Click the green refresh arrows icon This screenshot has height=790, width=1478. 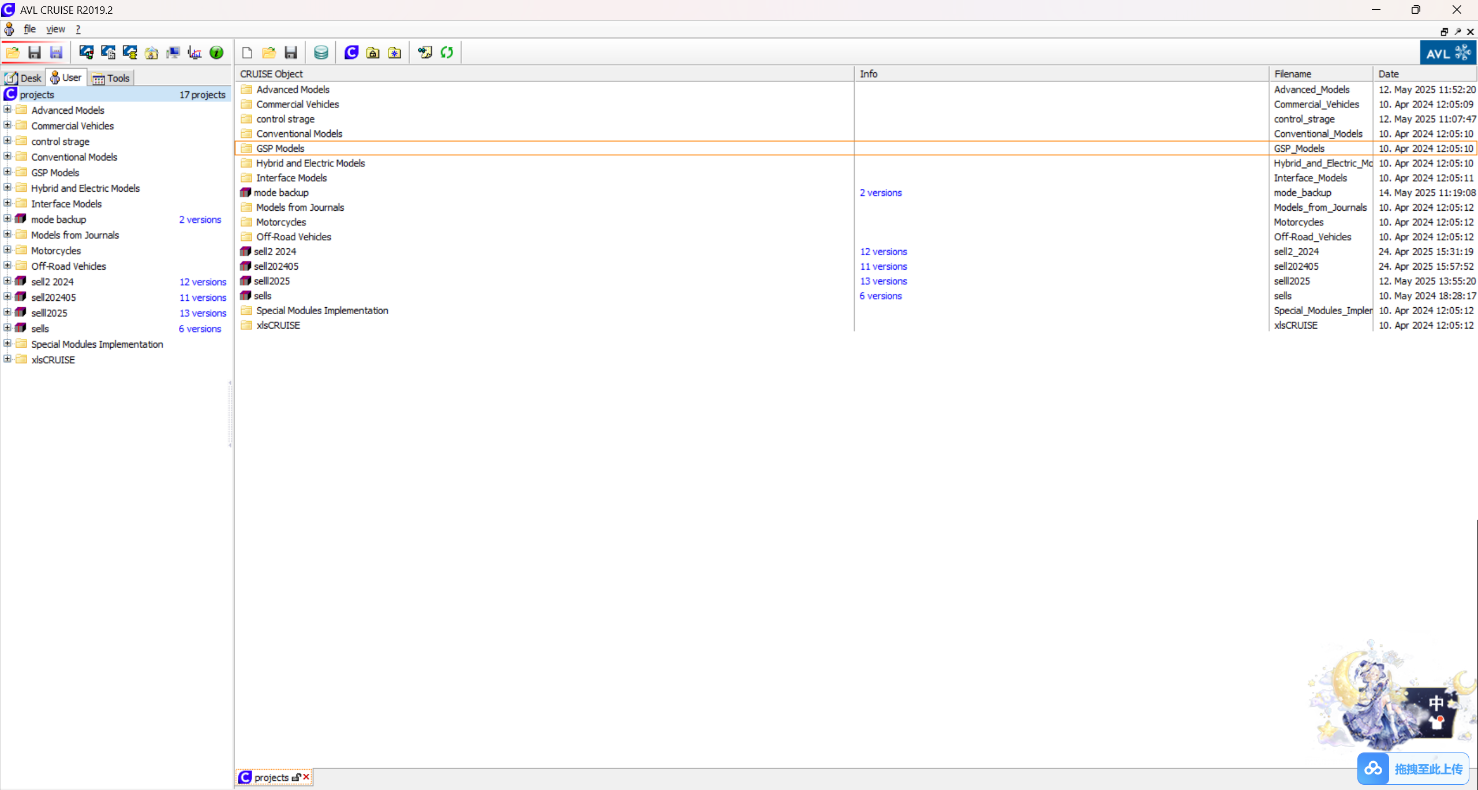(447, 53)
